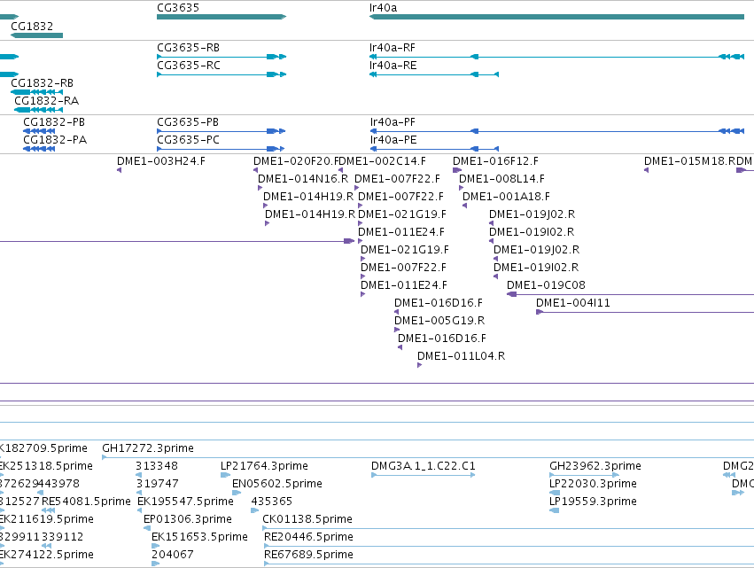Screen dimensions: 754x568
Task: Select the DME1-016F12.F label
Action: [x=496, y=161]
